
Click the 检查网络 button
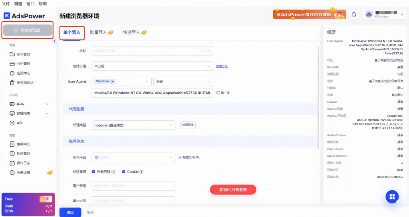click(188, 125)
